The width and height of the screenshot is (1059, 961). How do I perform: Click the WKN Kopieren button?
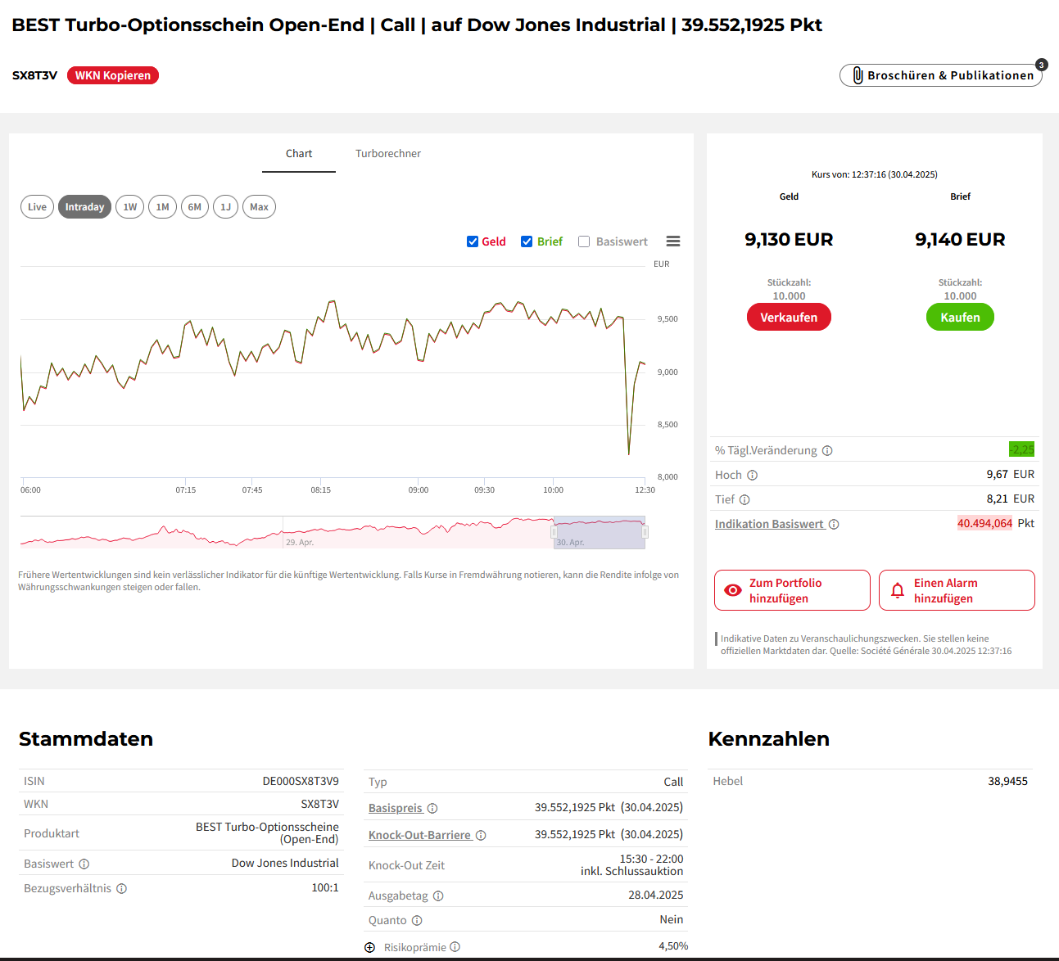[113, 75]
